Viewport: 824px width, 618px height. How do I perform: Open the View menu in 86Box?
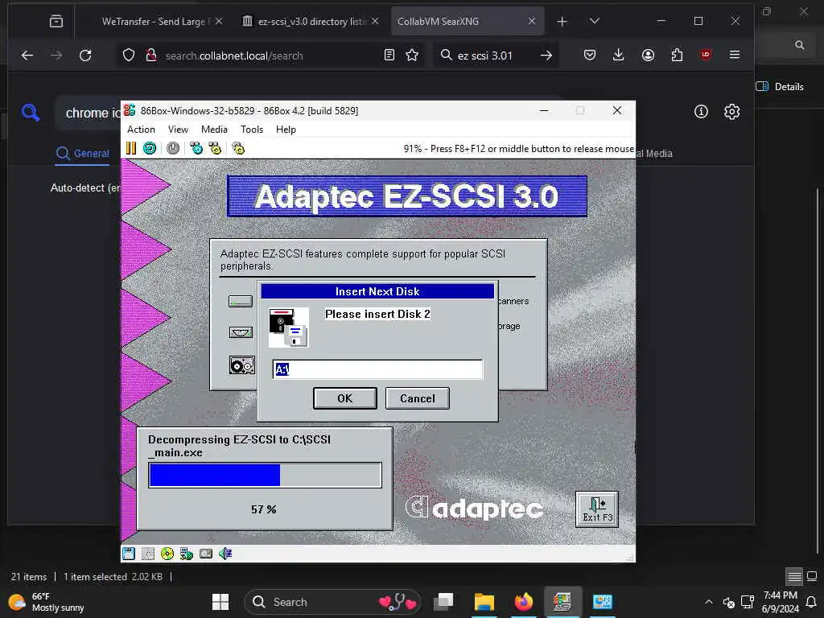tap(178, 130)
